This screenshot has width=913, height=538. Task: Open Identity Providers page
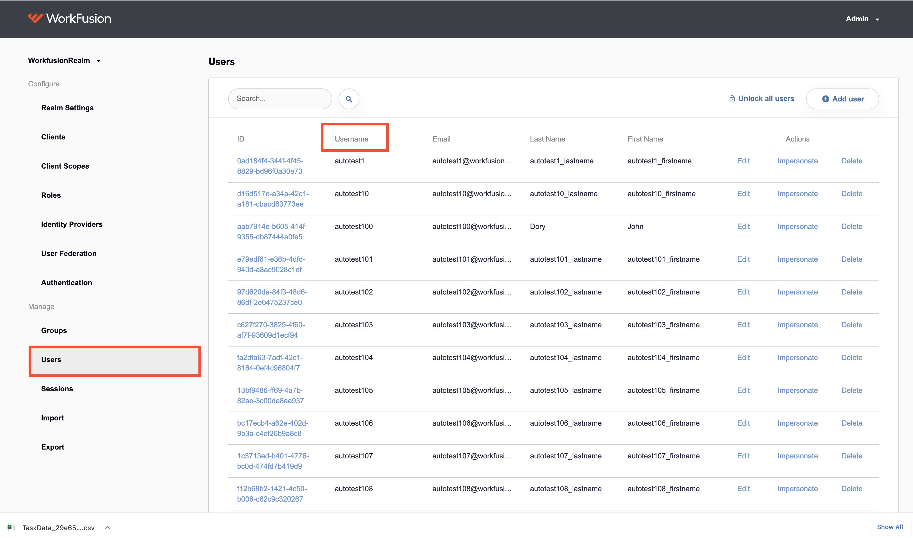click(x=72, y=225)
